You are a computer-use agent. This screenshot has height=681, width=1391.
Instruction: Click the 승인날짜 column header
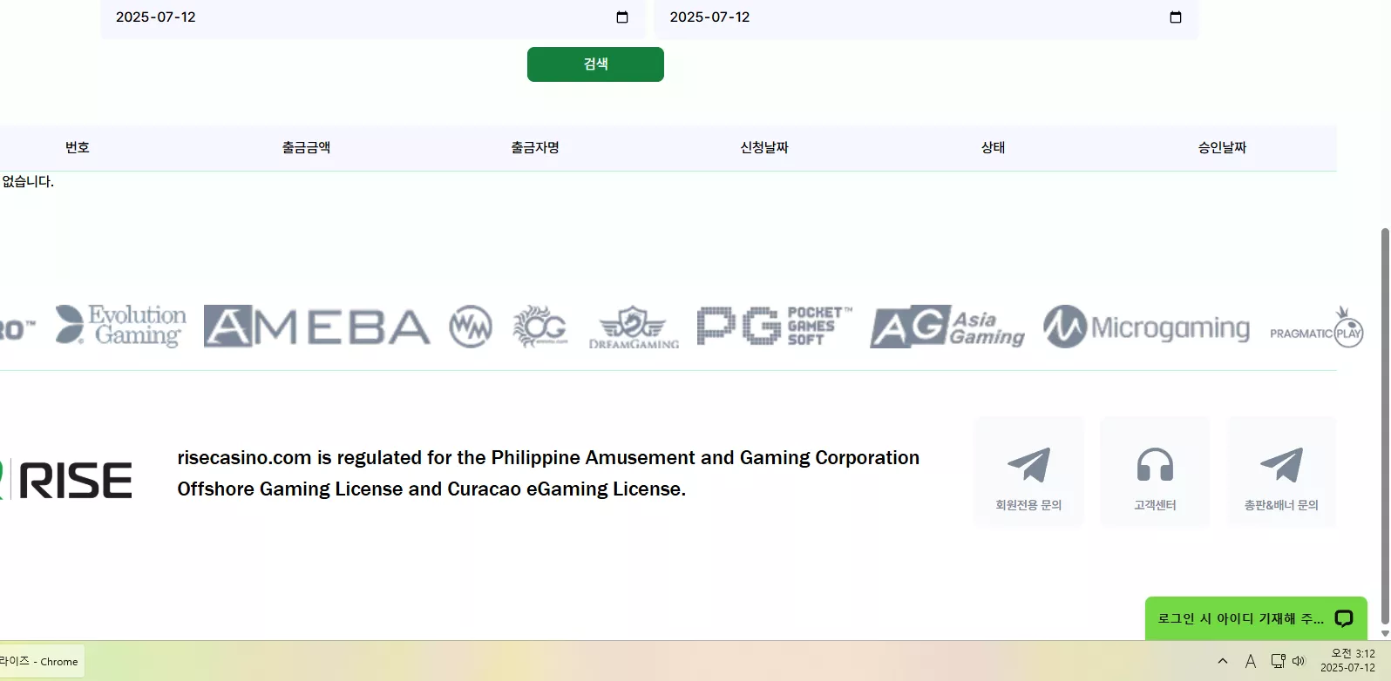click(x=1222, y=148)
